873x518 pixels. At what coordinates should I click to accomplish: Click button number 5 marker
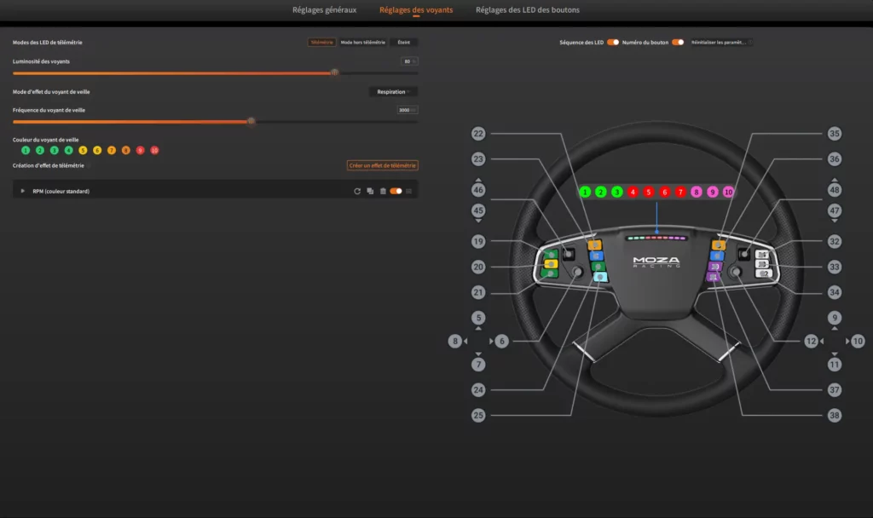pos(478,318)
